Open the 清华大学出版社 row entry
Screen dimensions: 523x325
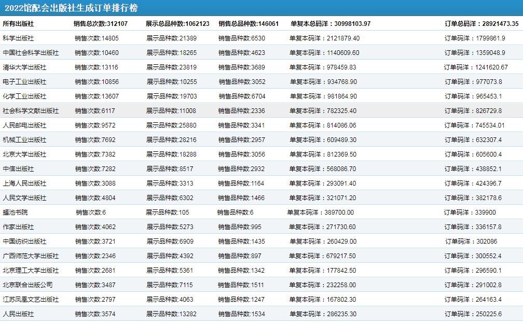(24, 67)
